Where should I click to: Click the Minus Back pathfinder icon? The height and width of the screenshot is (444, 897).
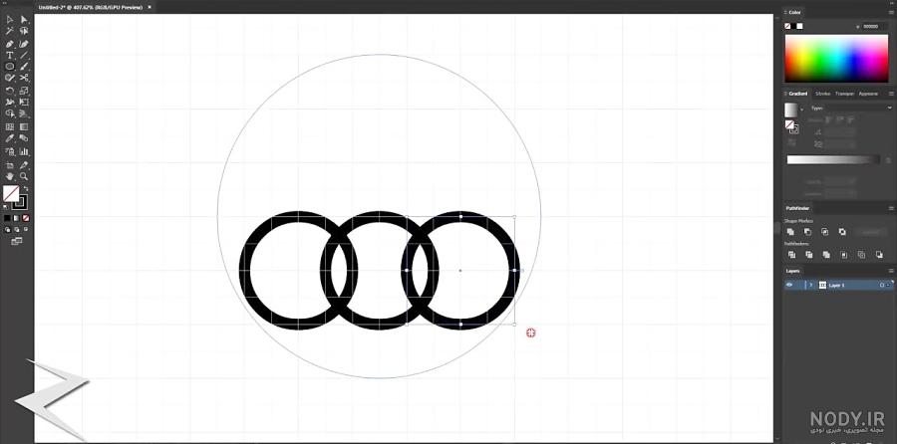click(x=879, y=255)
